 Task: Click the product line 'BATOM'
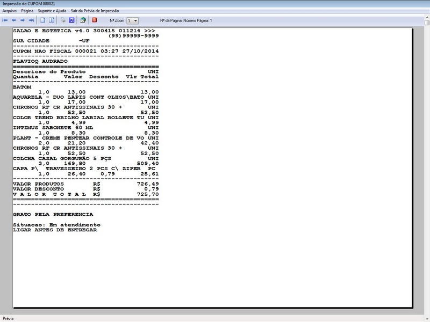(22, 87)
